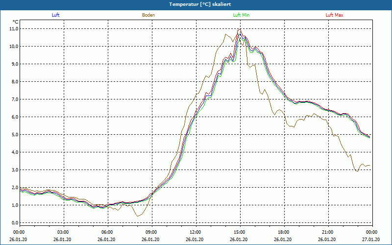The image size is (392, 245).
Task: Click the brown 'Boden' legend label
Action: (x=148, y=15)
